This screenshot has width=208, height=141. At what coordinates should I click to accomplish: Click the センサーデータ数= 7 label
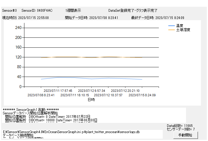[180, 129]
